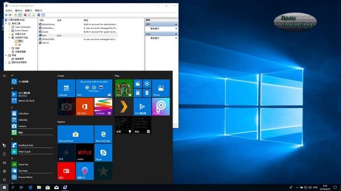Open Alarms & Clock in app list

click(32, 101)
